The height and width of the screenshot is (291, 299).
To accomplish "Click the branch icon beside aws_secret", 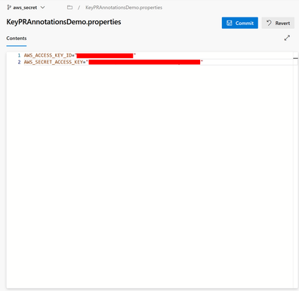I will click(9, 8).
